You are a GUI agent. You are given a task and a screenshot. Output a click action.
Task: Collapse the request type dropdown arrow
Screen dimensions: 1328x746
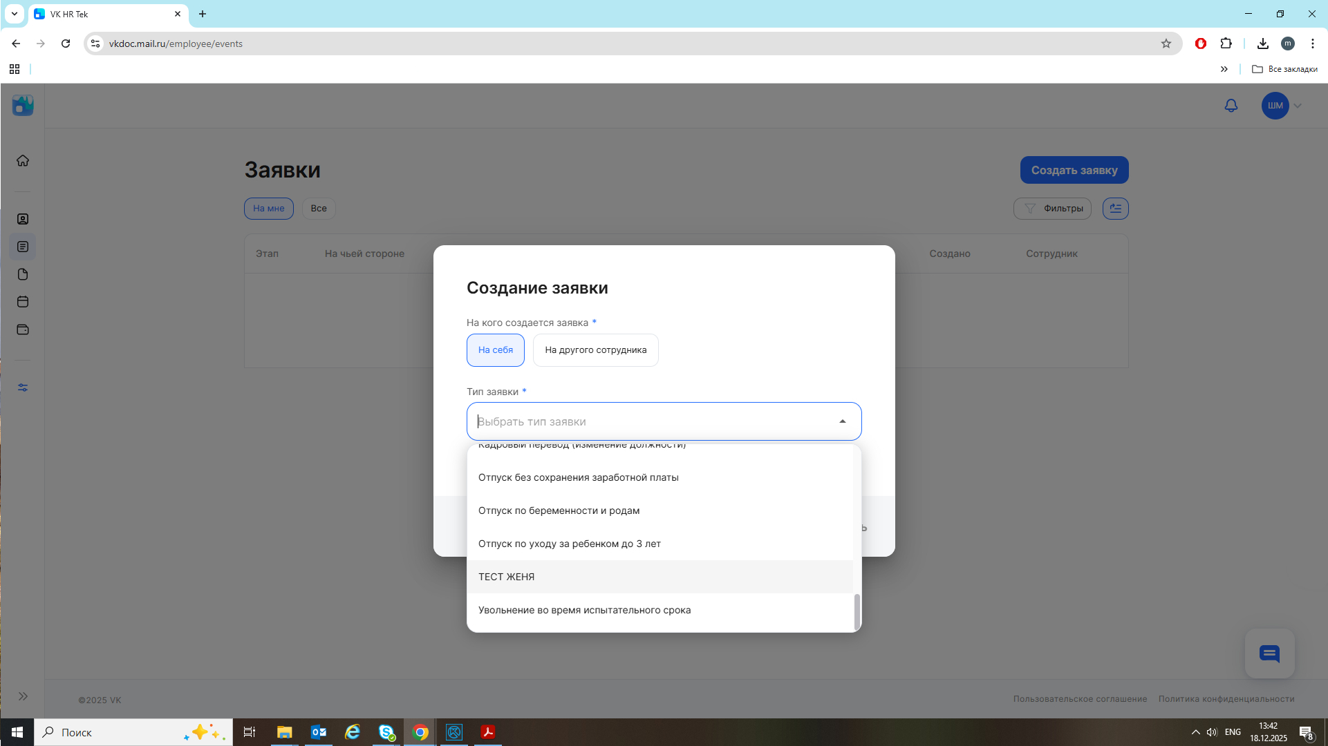click(842, 421)
